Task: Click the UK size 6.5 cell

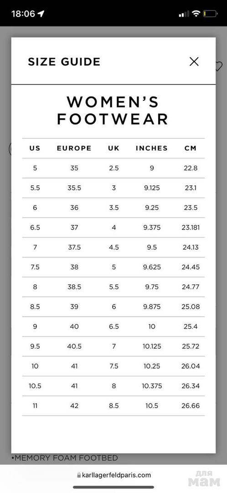Action: point(113,326)
